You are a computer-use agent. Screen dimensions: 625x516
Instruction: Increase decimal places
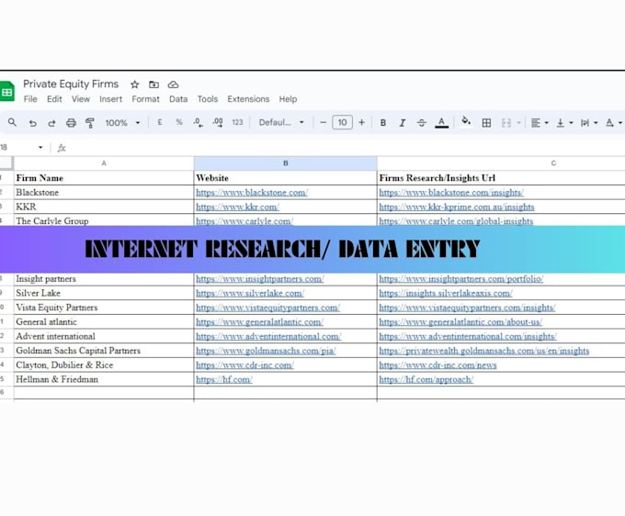(218, 123)
